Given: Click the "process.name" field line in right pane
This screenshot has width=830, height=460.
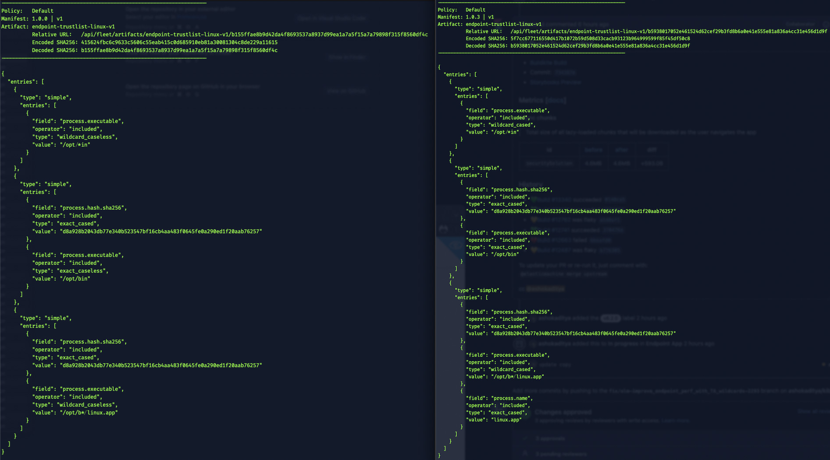Looking at the screenshot, I should click(499, 398).
